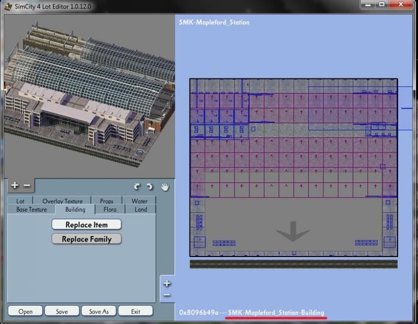The width and height of the screenshot is (418, 324).
Task: Minimize the Lot Editor window
Action: 368,5
